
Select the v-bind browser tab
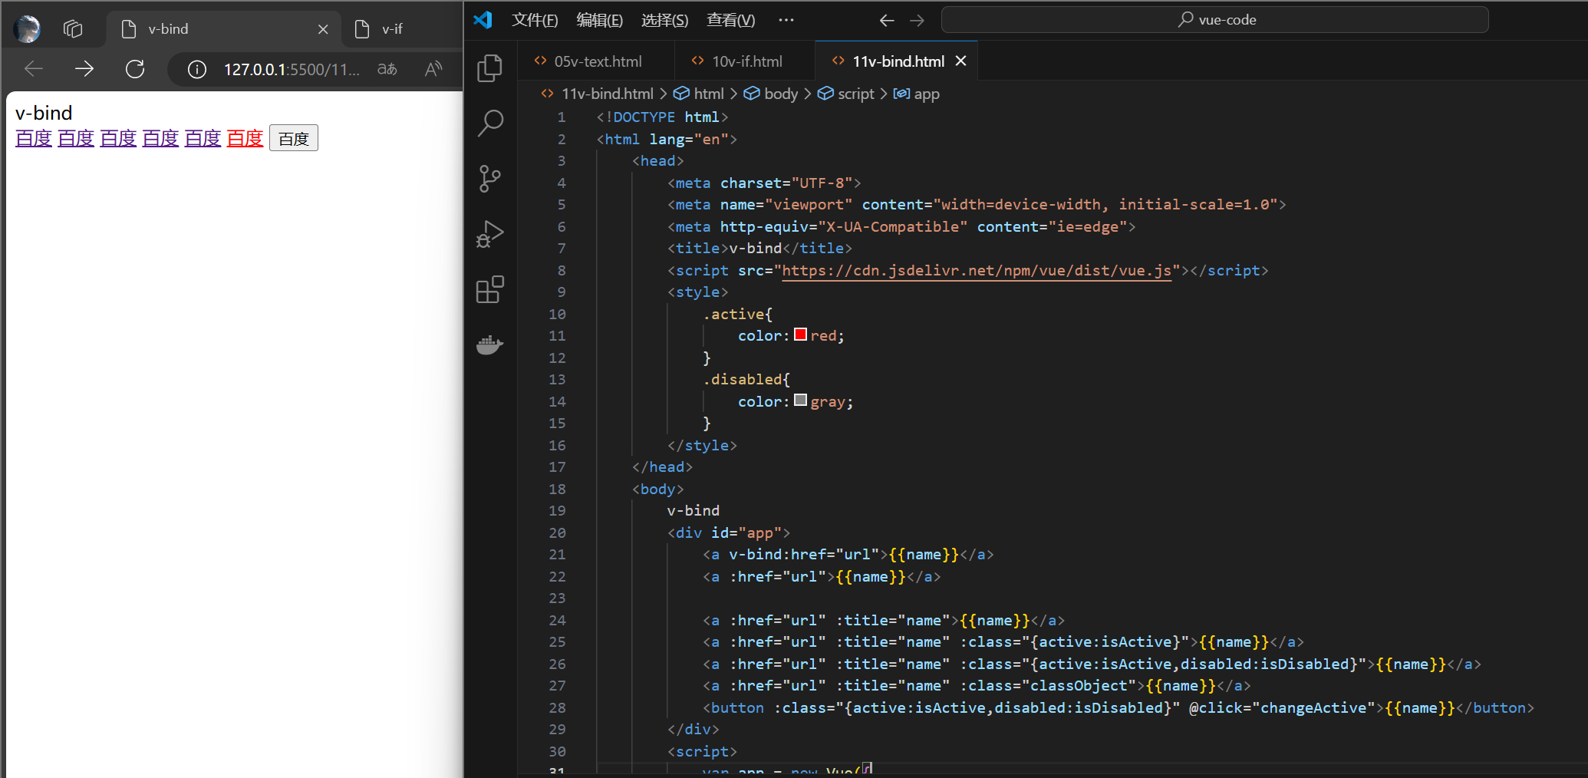(x=222, y=29)
